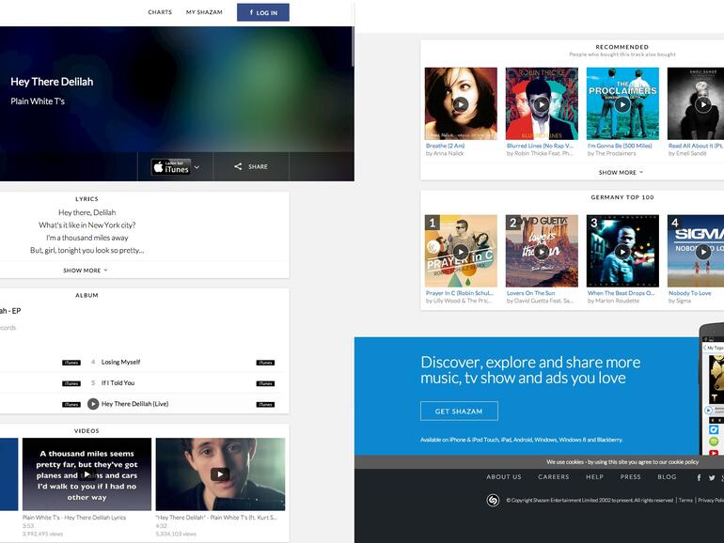Play Breathe (2 Am) by Anna Nalick
This screenshot has width=724, height=543.
(x=461, y=104)
